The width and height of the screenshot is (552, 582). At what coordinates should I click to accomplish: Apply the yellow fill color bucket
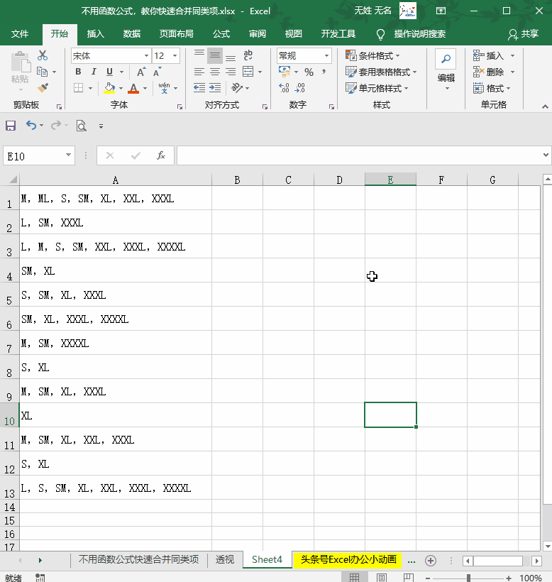(109, 88)
